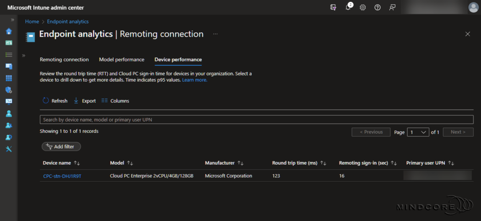Open the Page number dropdown

418,132
